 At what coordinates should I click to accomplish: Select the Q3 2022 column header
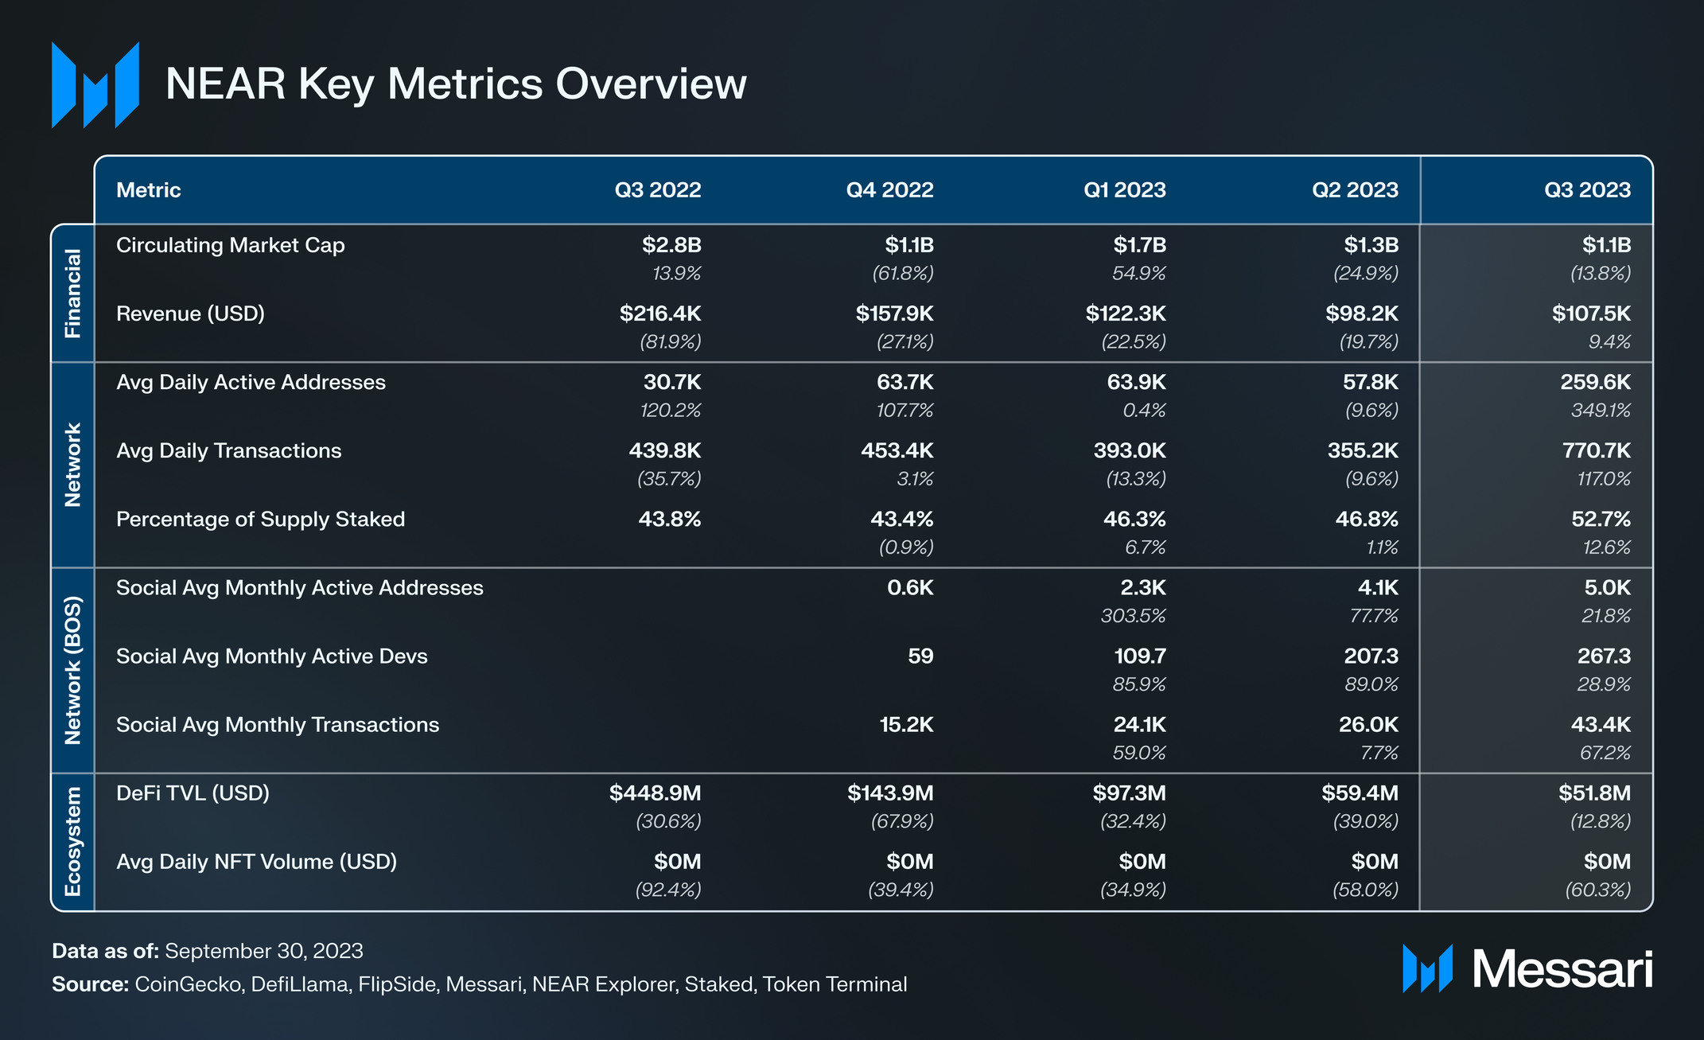[x=657, y=190]
